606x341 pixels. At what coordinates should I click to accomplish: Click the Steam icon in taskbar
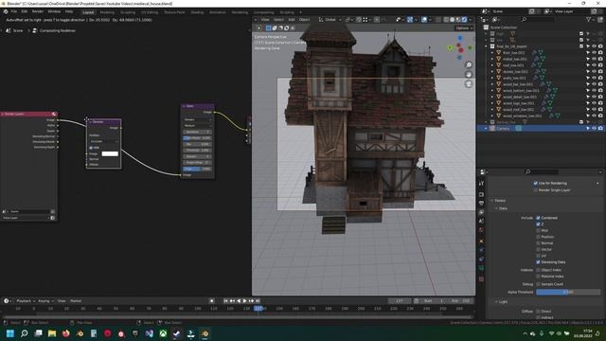coord(177,333)
